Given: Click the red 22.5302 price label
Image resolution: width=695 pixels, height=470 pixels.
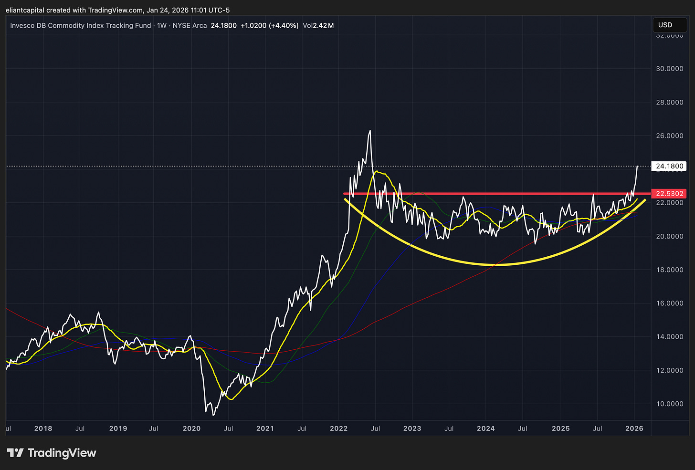Looking at the screenshot, I should (x=670, y=193).
